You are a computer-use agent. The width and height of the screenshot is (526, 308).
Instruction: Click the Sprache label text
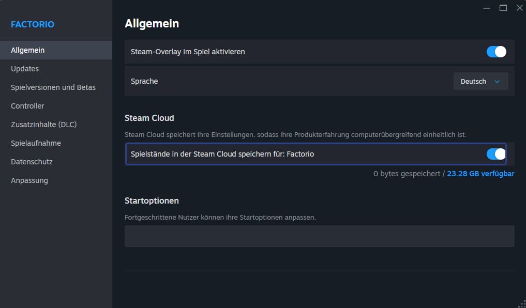[144, 82]
